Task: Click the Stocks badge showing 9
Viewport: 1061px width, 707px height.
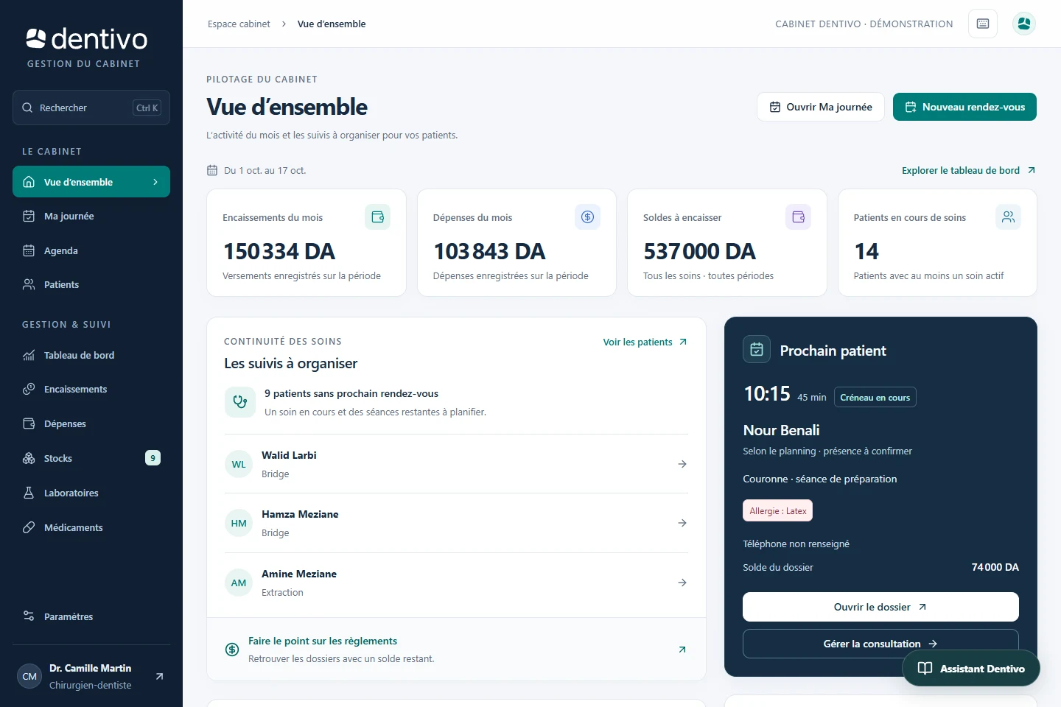Action: (153, 458)
